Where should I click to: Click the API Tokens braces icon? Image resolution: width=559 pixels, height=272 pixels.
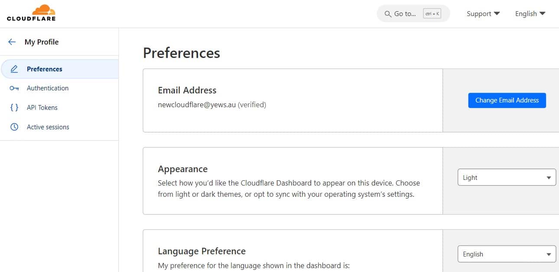point(14,108)
